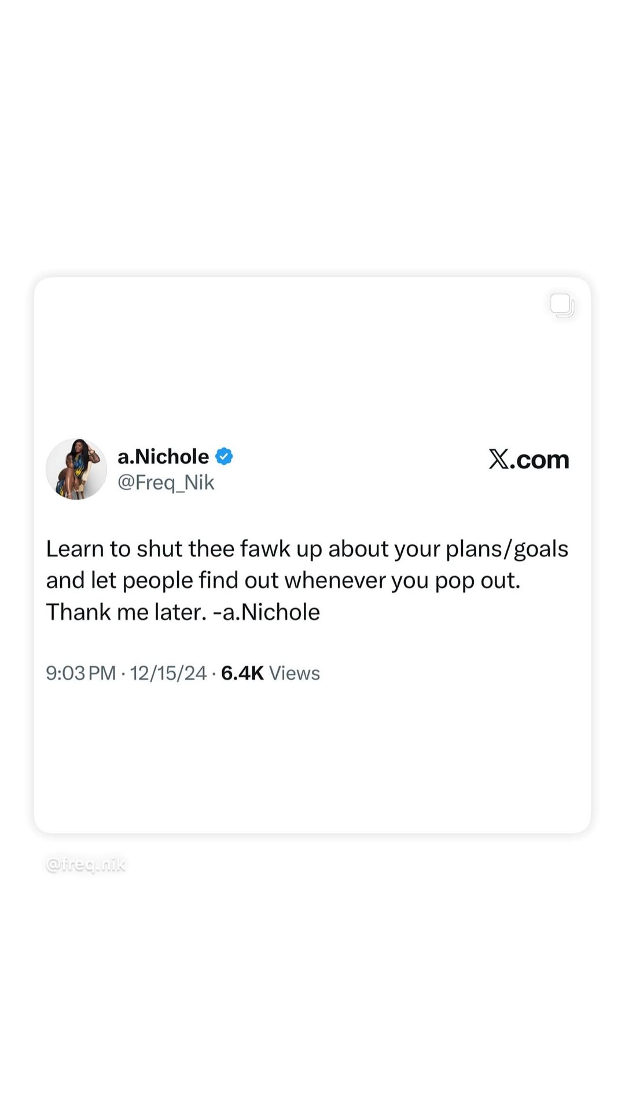Open the 9:03 PM timestamp
Viewport: 625px width, 1111px height.
[x=81, y=673]
